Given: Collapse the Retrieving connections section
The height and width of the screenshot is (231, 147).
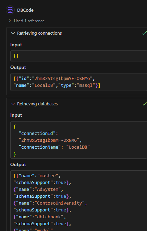Looking at the screenshot, I should [x=13, y=33].
